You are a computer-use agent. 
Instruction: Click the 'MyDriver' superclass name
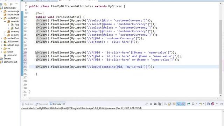(x=115, y=6)
